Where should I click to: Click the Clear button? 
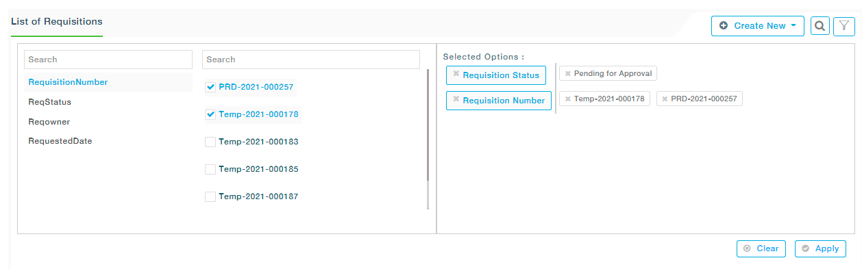pyautogui.click(x=761, y=249)
